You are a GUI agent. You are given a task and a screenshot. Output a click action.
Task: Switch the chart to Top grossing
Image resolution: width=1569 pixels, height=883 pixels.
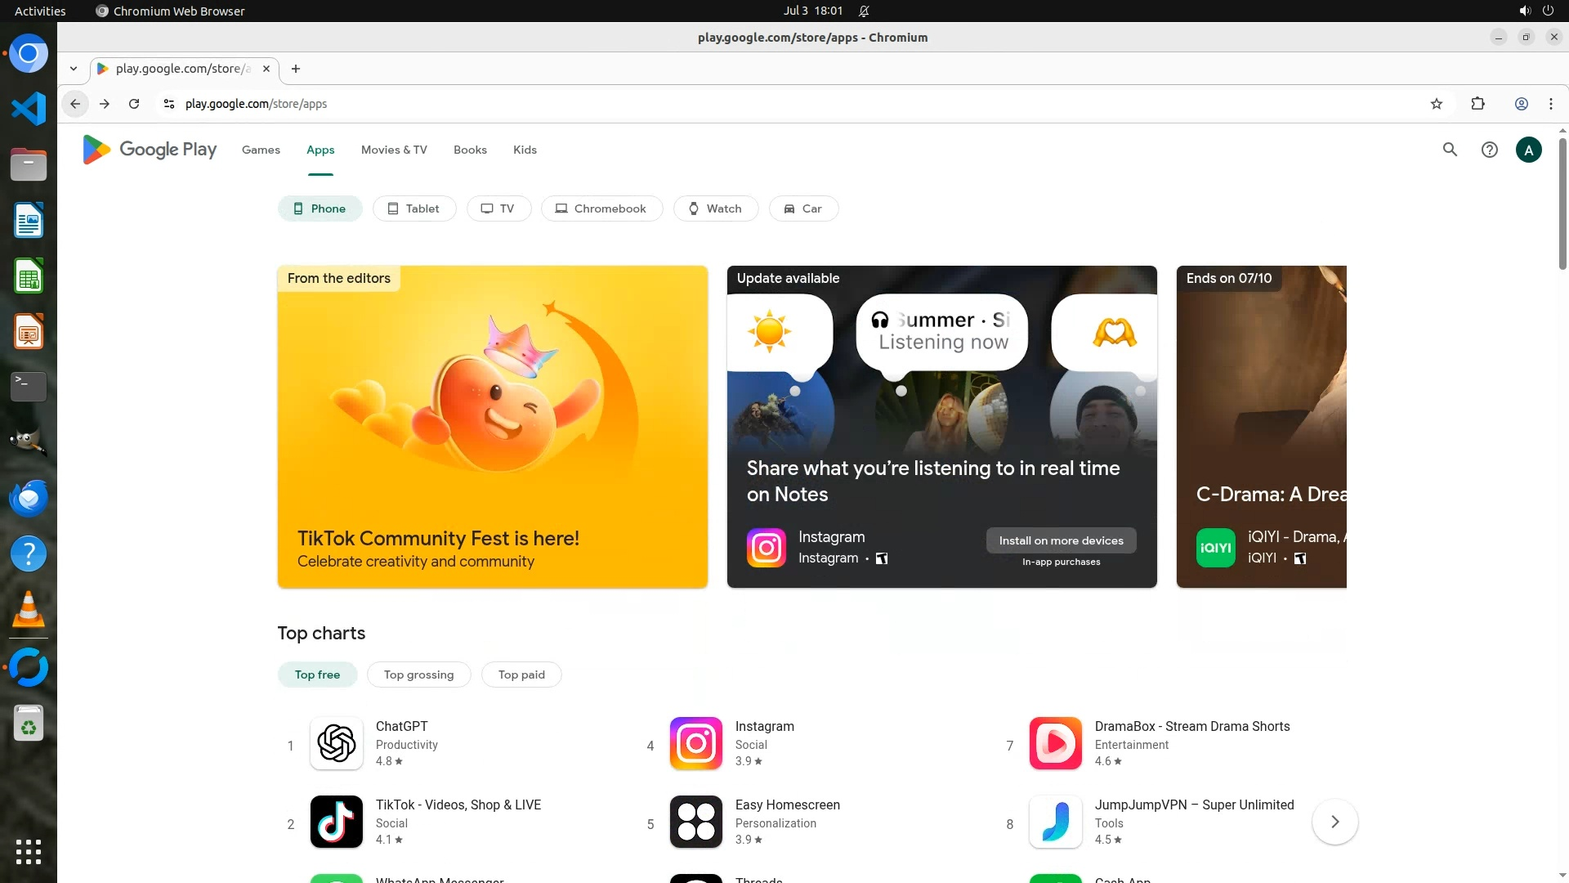click(418, 675)
